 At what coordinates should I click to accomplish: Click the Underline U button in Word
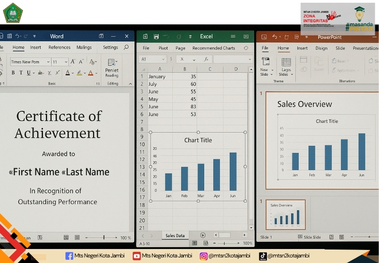pyautogui.click(x=29, y=73)
